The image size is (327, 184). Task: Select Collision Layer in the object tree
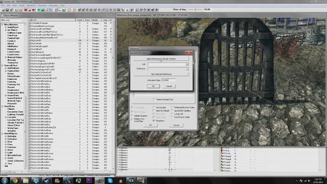pyautogui.click(x=15, y=33)
